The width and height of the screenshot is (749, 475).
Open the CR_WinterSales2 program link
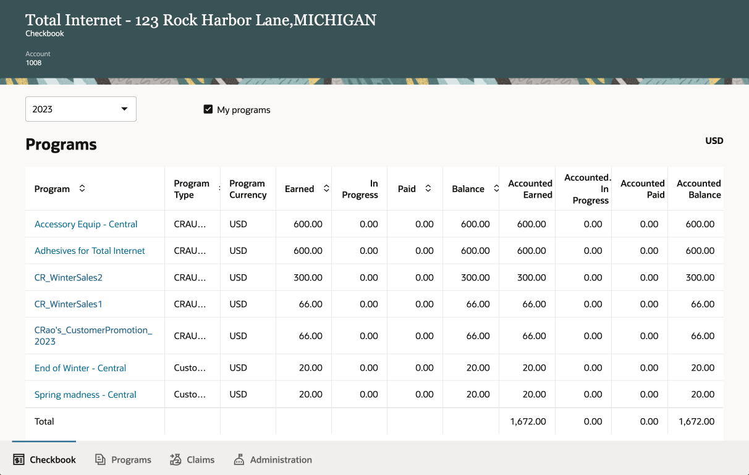[69, 277]
